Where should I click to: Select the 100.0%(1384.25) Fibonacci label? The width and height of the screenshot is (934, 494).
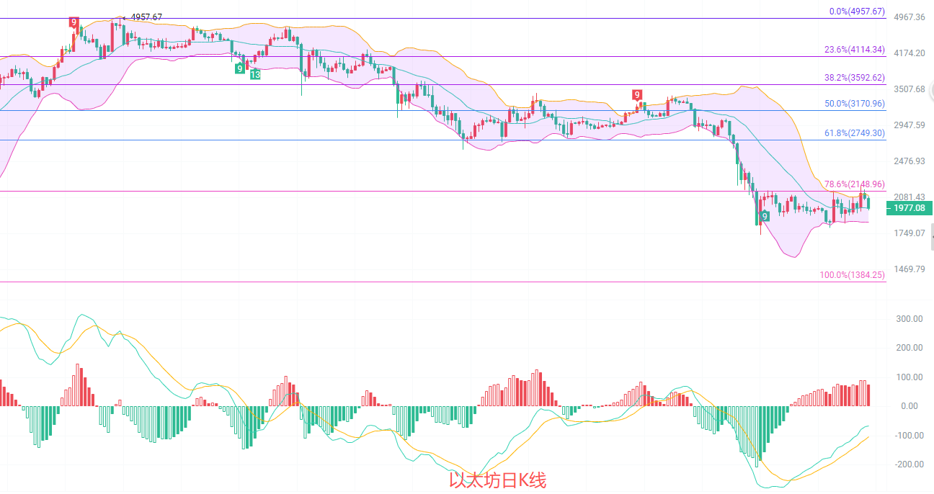(852, 275)
